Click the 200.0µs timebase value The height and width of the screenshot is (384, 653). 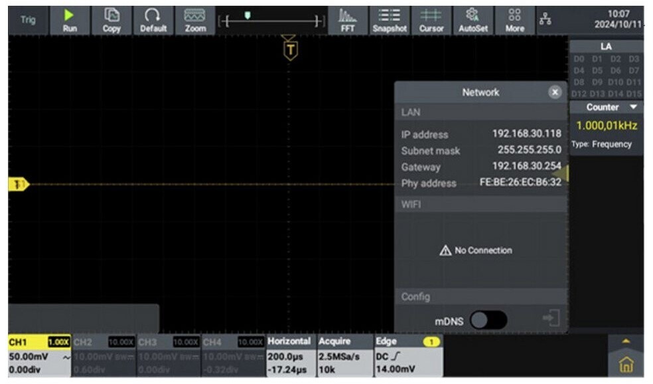pos(285,357)
